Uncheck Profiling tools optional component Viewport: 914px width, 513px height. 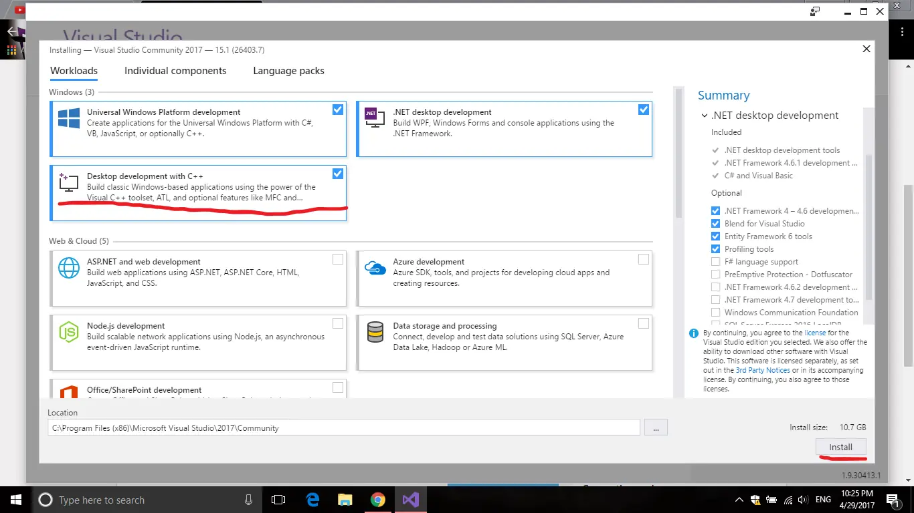[716, 249]
